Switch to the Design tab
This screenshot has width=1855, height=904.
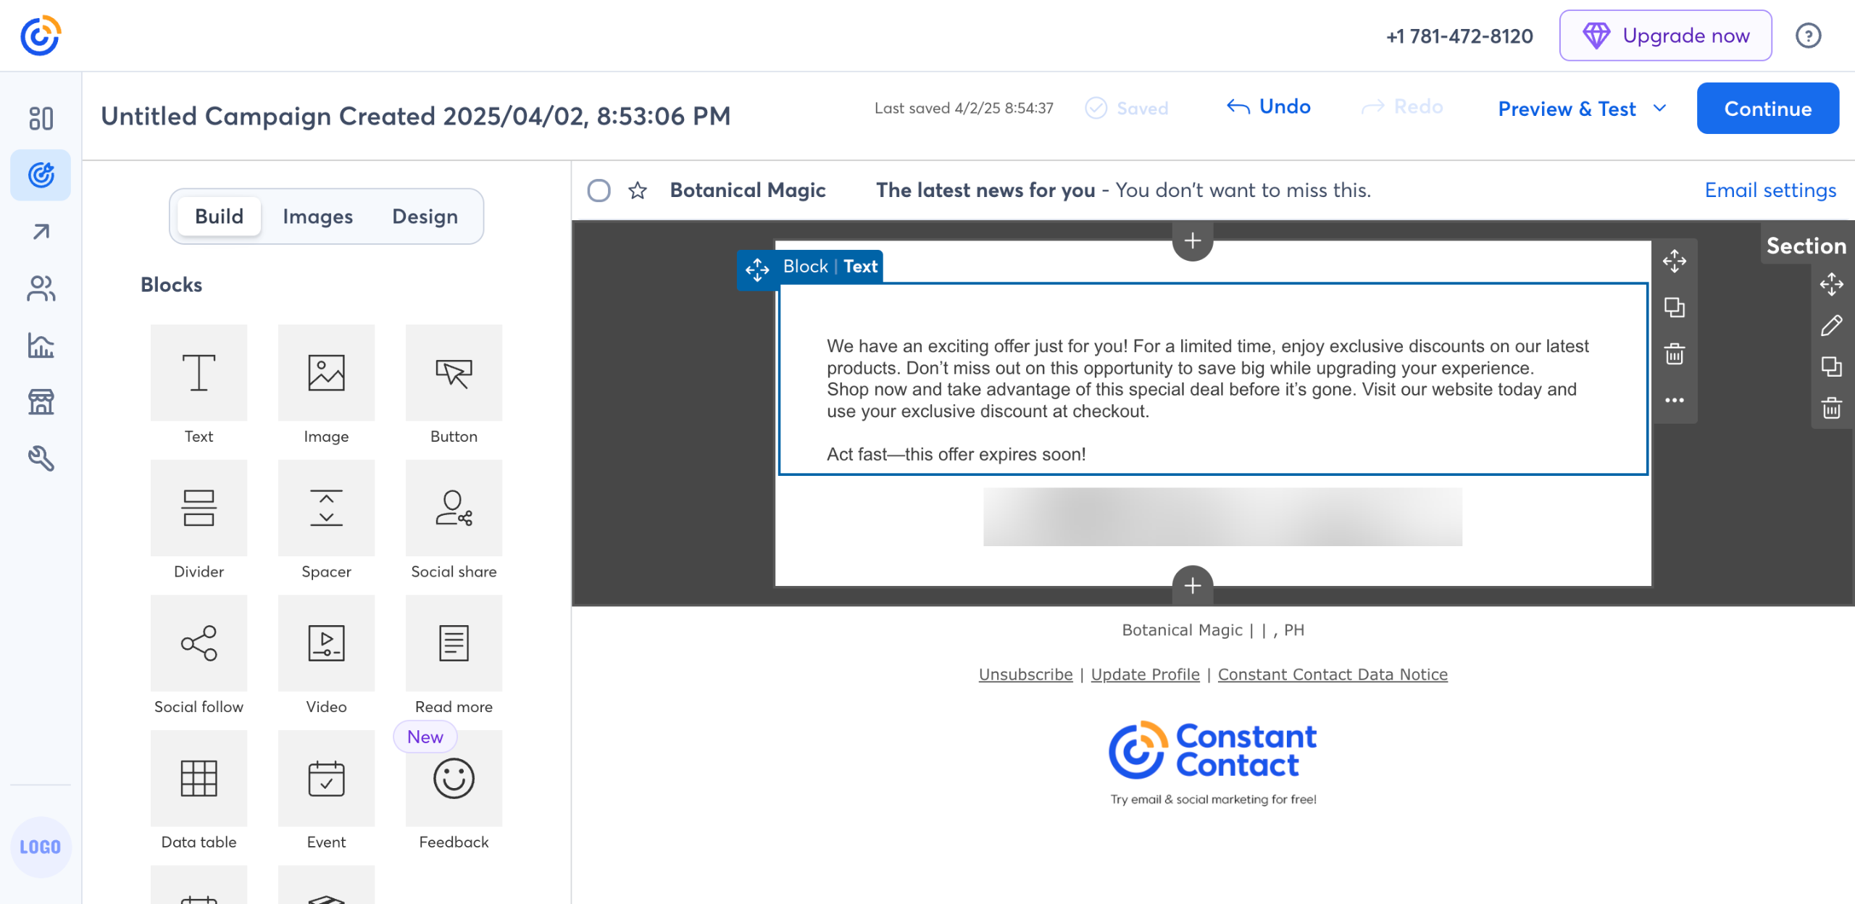(x=425, y=217)
